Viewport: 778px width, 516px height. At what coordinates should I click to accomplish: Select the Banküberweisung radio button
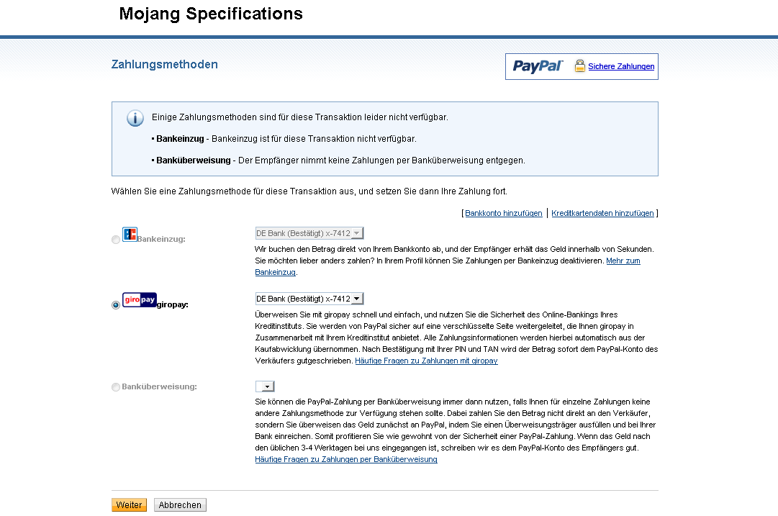pyautogui.click(x=116, y=387)
